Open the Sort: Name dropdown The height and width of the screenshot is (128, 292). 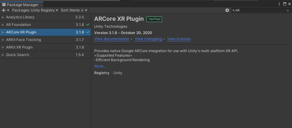[x=74, y=10]
